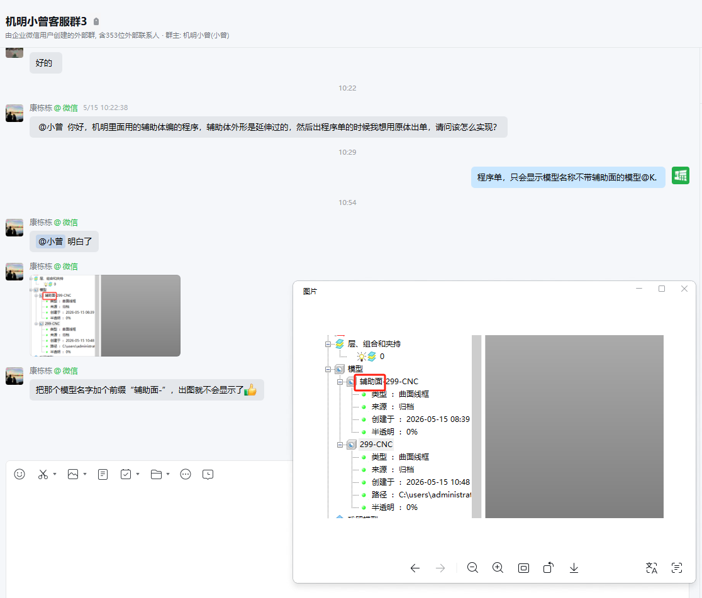Go to next image in viewer
Viewport: 702px width, 598px height.
coord(440,568)
